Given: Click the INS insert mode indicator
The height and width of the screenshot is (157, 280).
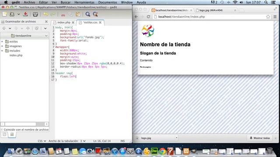Looking at the screenshot, I should pos(122,141).
